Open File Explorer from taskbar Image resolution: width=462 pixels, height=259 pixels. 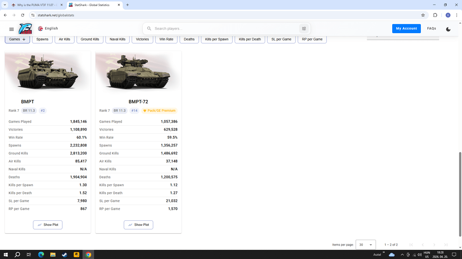(53, 254)
